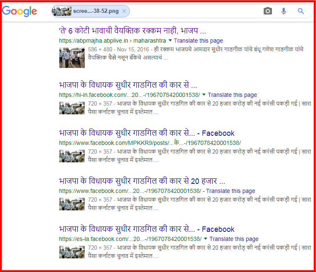Click the scree...-38-52.png image chip
This screenshot has height=272, width=316.
pyautogui.click(x=90, y=11)
